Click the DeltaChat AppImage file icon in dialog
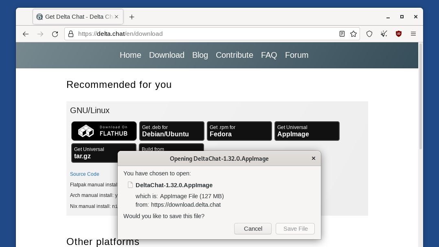 pos(130,185)
